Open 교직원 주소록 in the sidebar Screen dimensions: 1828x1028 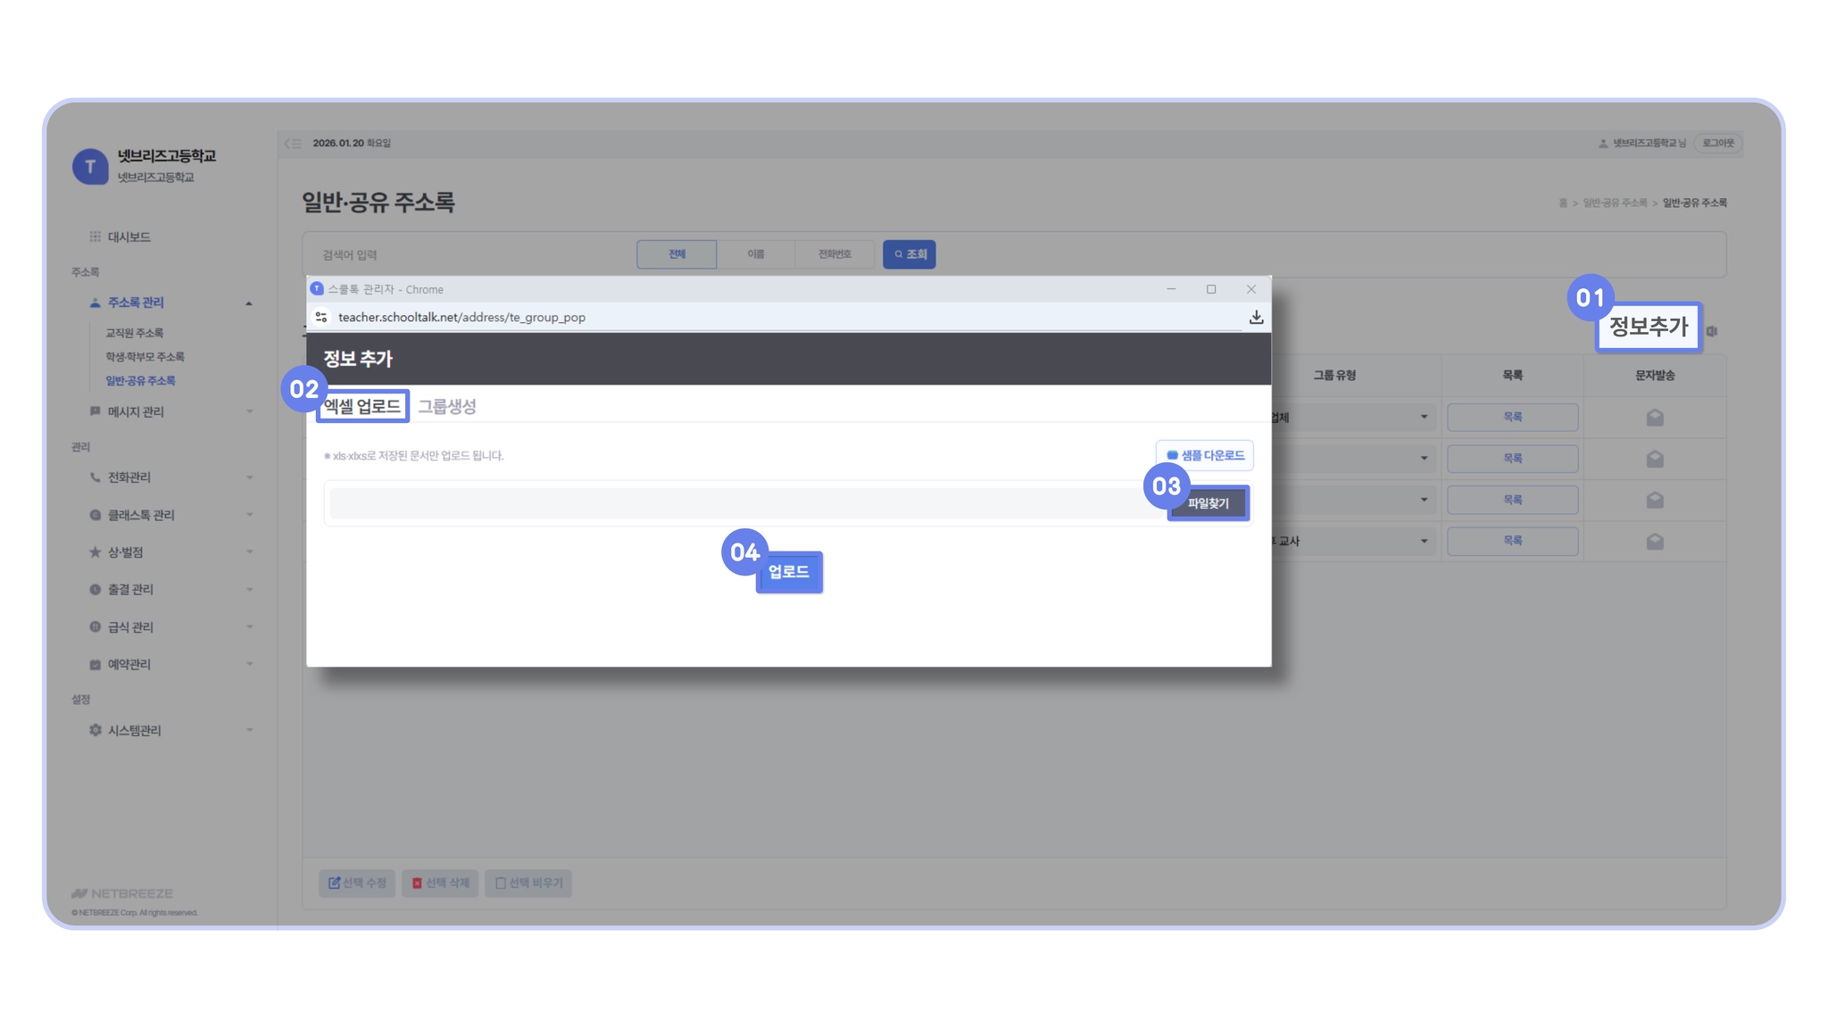coord(135,334)
